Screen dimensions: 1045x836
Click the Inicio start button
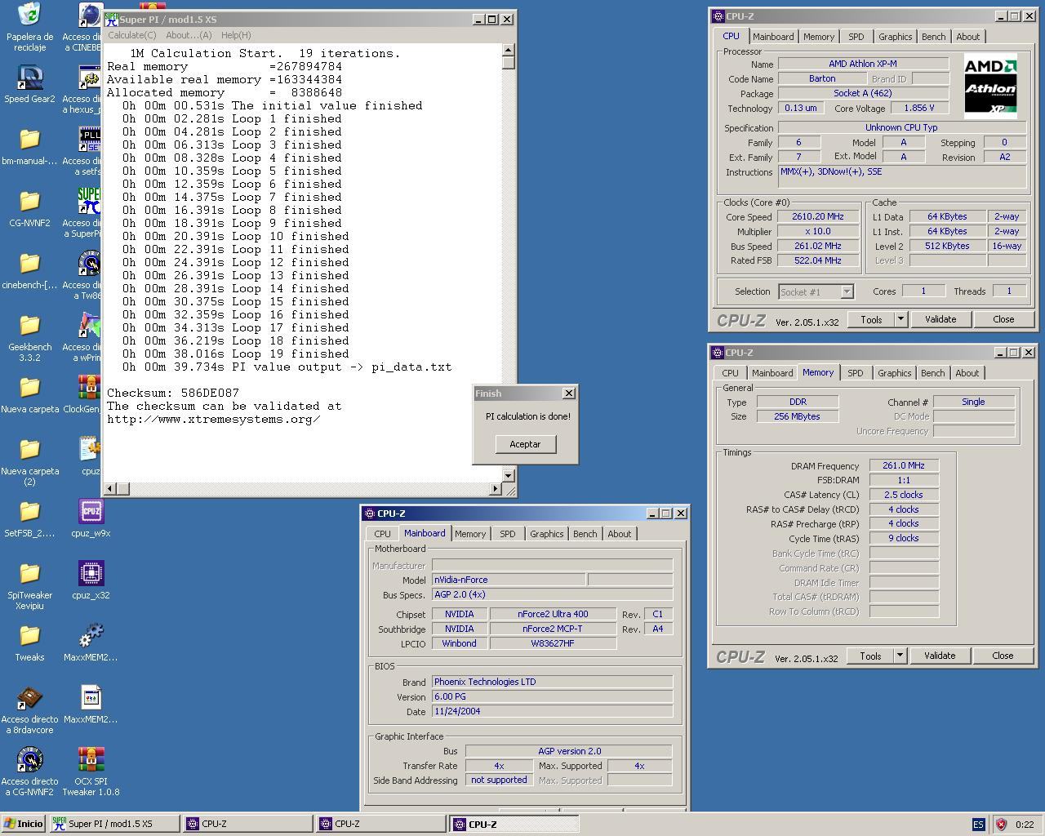point(24,824)
